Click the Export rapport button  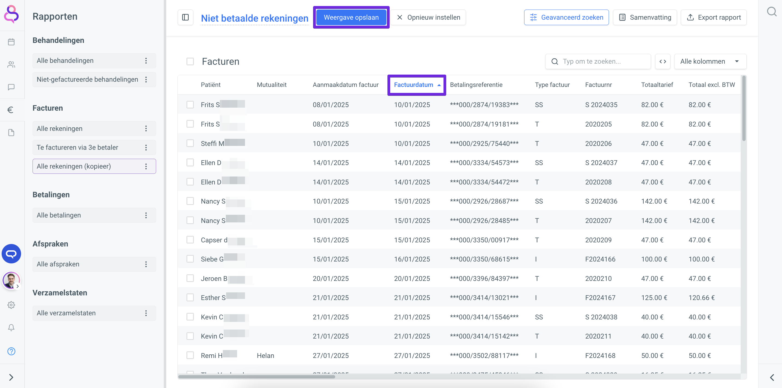[714, 17]
